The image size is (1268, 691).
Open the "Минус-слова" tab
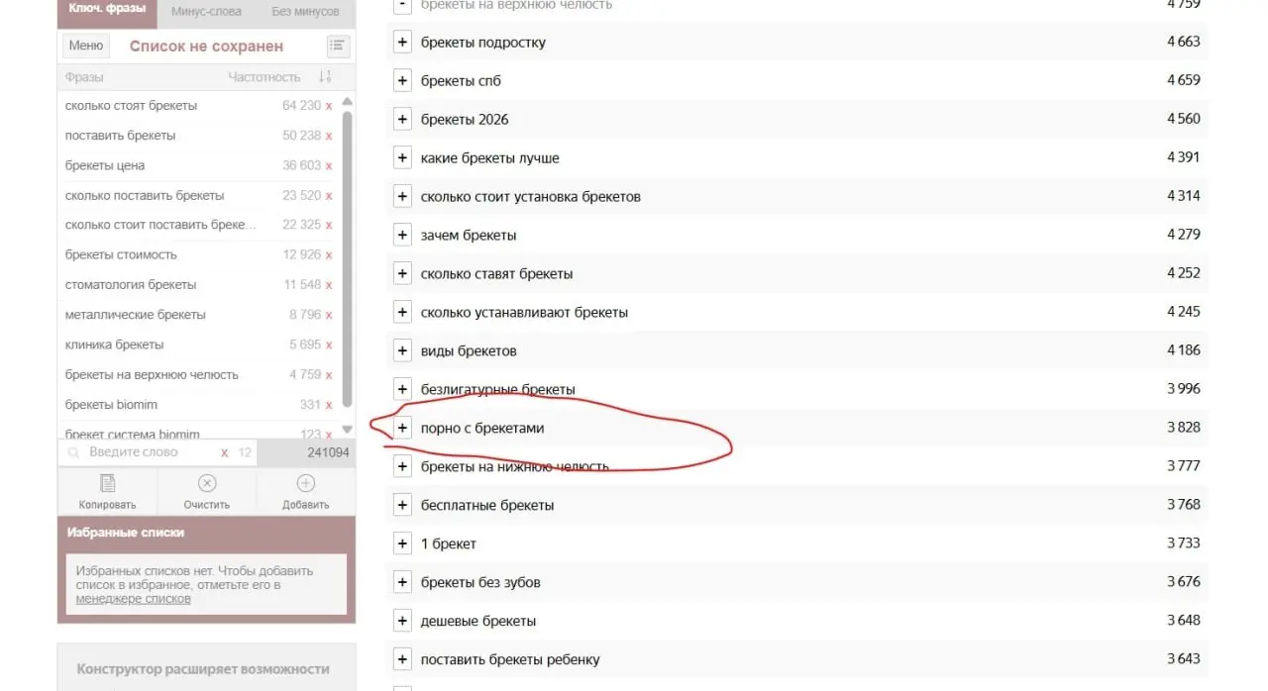click(205, 12)
